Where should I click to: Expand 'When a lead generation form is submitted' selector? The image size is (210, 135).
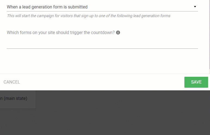point(102,7)
